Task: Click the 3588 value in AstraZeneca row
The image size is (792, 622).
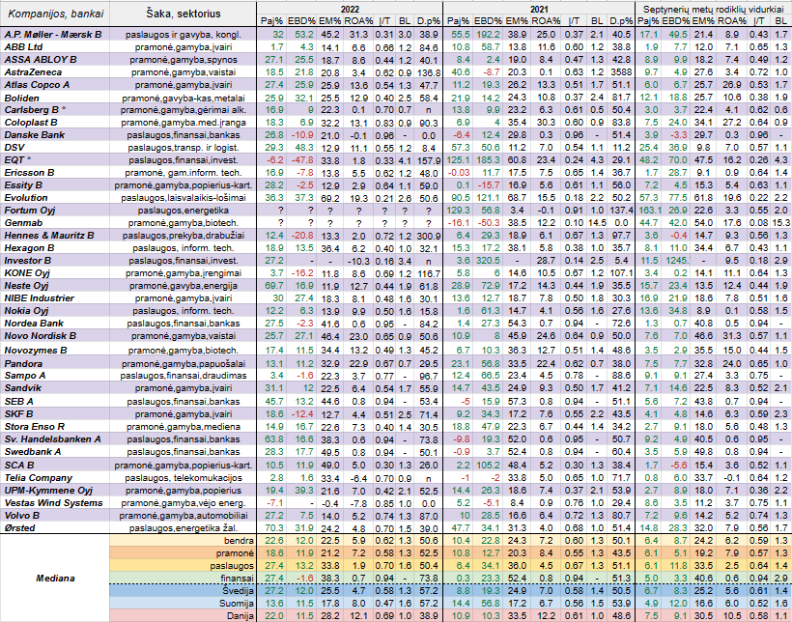Action: point(621,72)
